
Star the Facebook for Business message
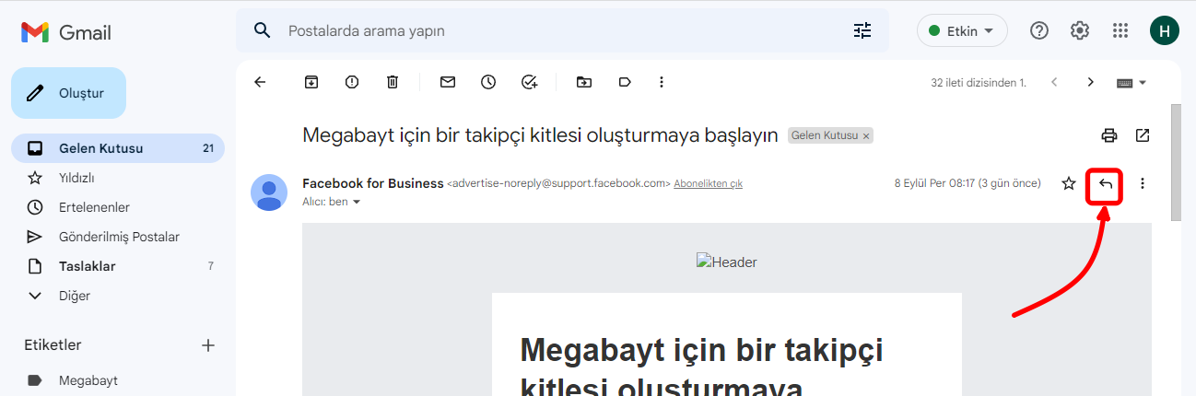tap(1069, 183)
